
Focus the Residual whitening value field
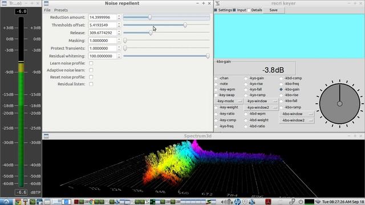103,56
